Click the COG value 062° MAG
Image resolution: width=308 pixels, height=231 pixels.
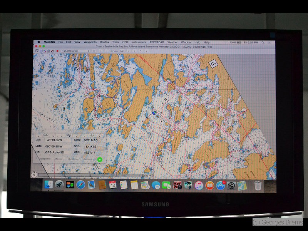91,140
